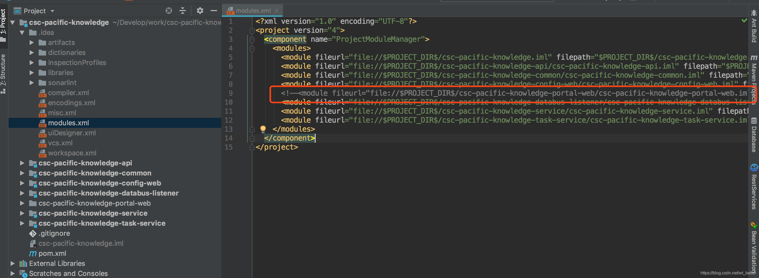Click the pom.xml Maven m icon
759x278 pixels.
[x=33, y=253]
